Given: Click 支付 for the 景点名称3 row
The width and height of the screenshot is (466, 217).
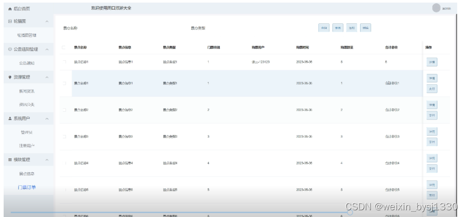Looking at the screenshot, I should click(432, 142).
